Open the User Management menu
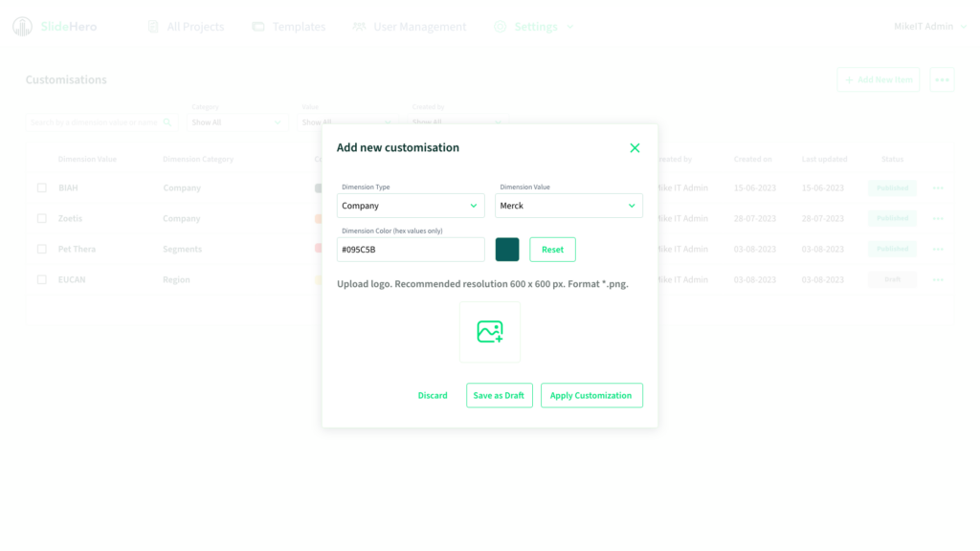 click(410, 27)
